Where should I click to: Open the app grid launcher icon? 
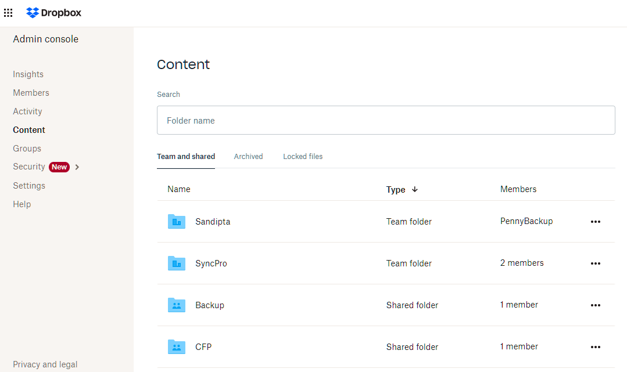click(8, 13)
